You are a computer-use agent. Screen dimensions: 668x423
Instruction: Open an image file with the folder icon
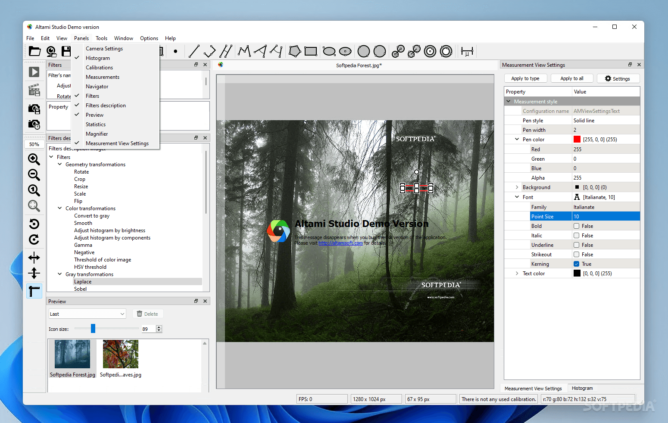click(x=34, y=51)
